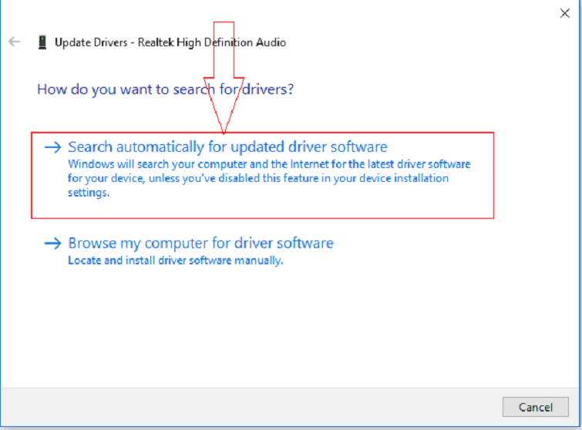582x430 pixels.
Task: Click the 'Windows will search your computer' description
Action: [x=268, y=165]
